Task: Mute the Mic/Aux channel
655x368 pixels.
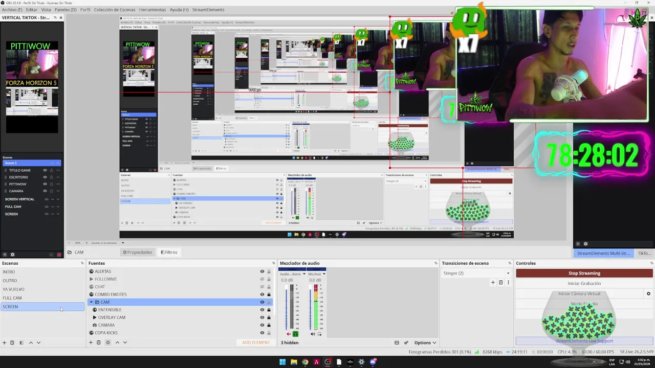Action: tap(313, 334)
